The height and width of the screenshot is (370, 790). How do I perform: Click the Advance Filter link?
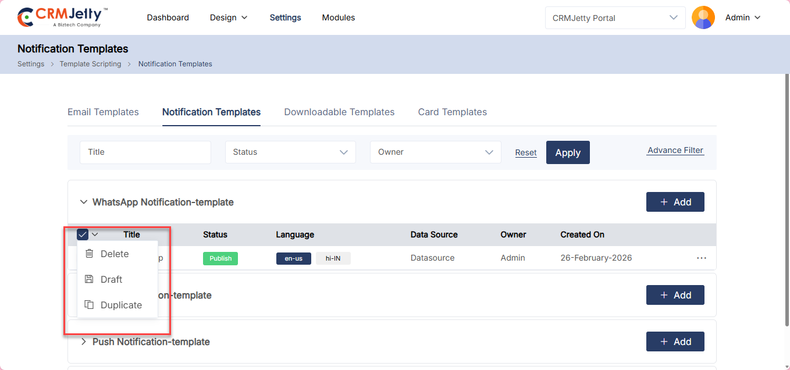tap(675, 150)
